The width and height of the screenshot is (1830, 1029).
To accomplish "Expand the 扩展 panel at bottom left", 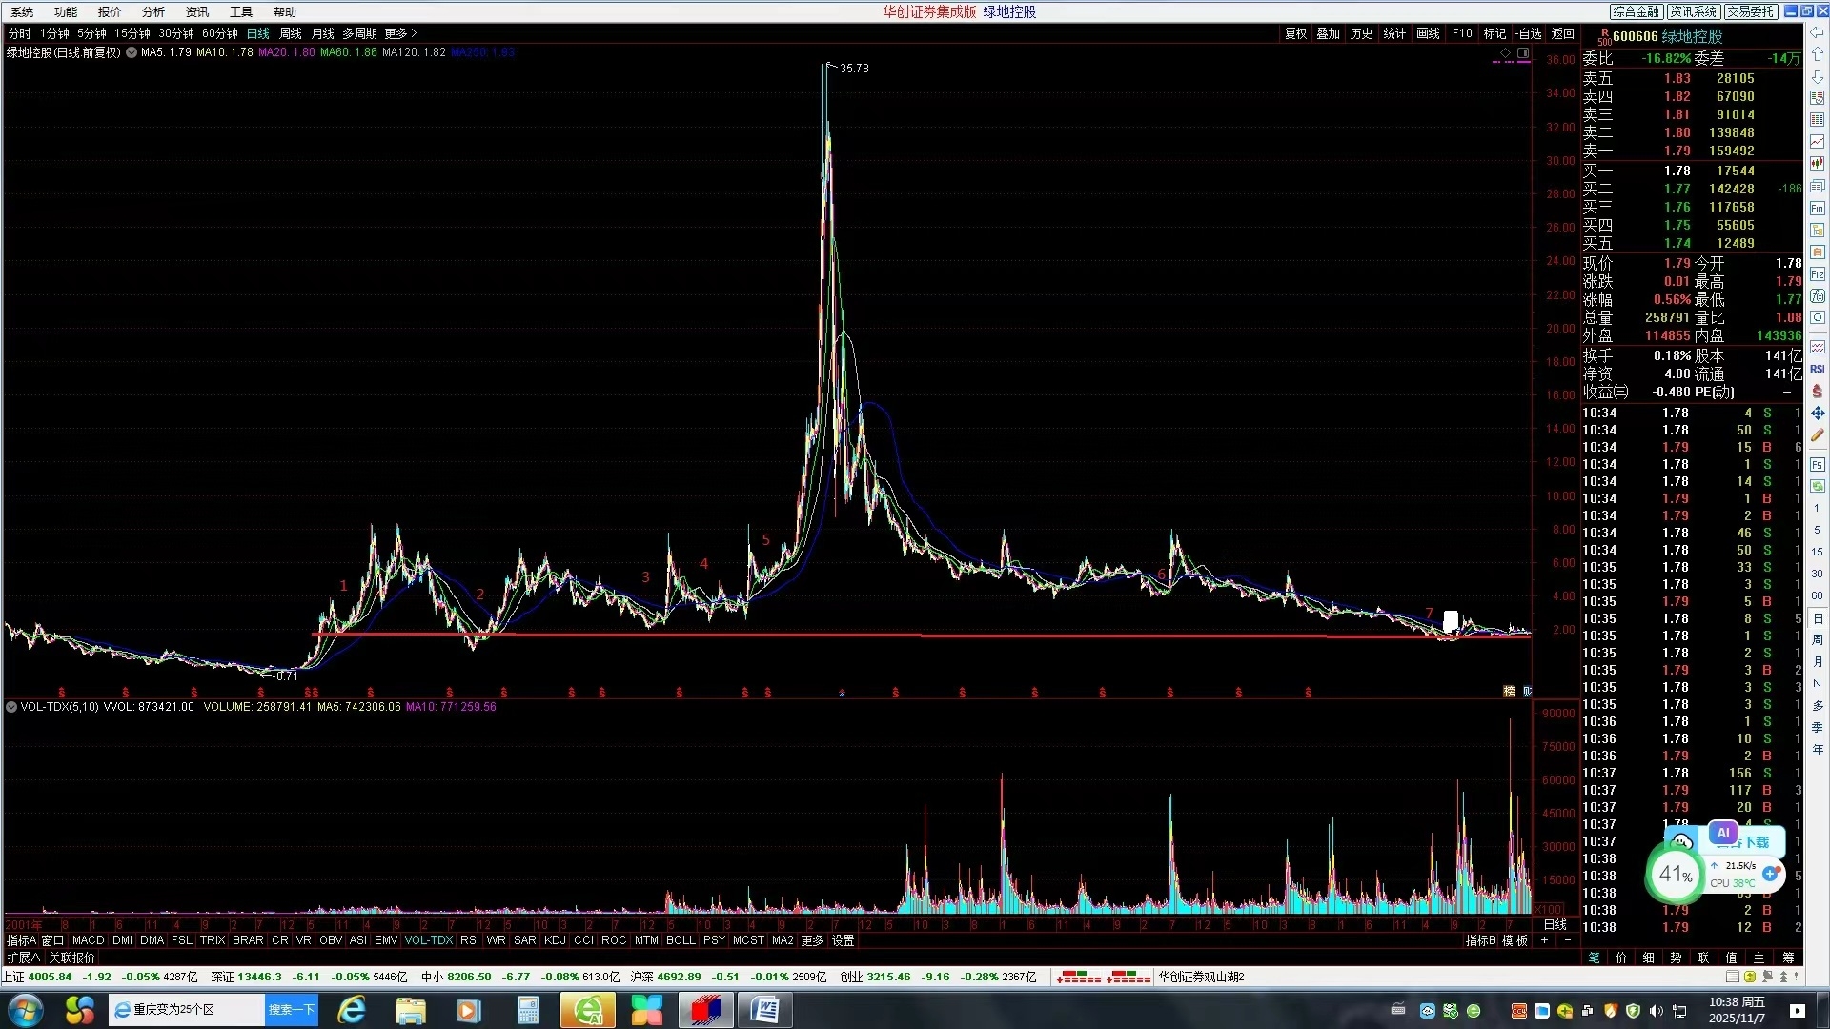I will [x=23, y=958].
